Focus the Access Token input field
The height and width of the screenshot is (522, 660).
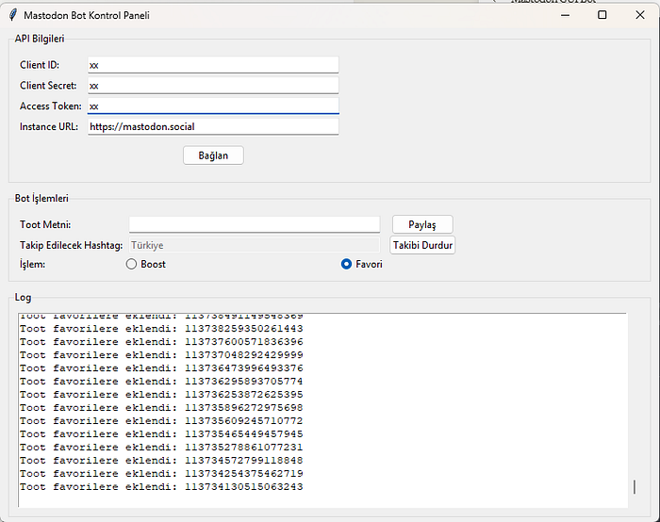213,106
